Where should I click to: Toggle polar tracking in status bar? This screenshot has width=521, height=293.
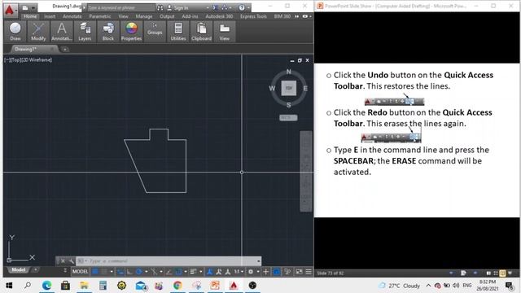tap(139, 272)
